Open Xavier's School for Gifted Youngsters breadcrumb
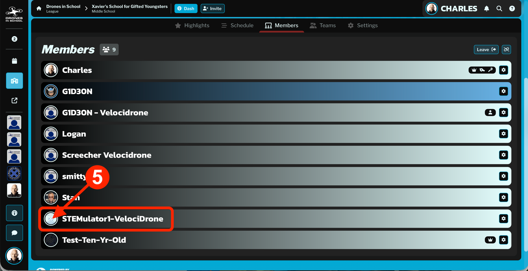528x271 pixels. [x=130, y=9]
